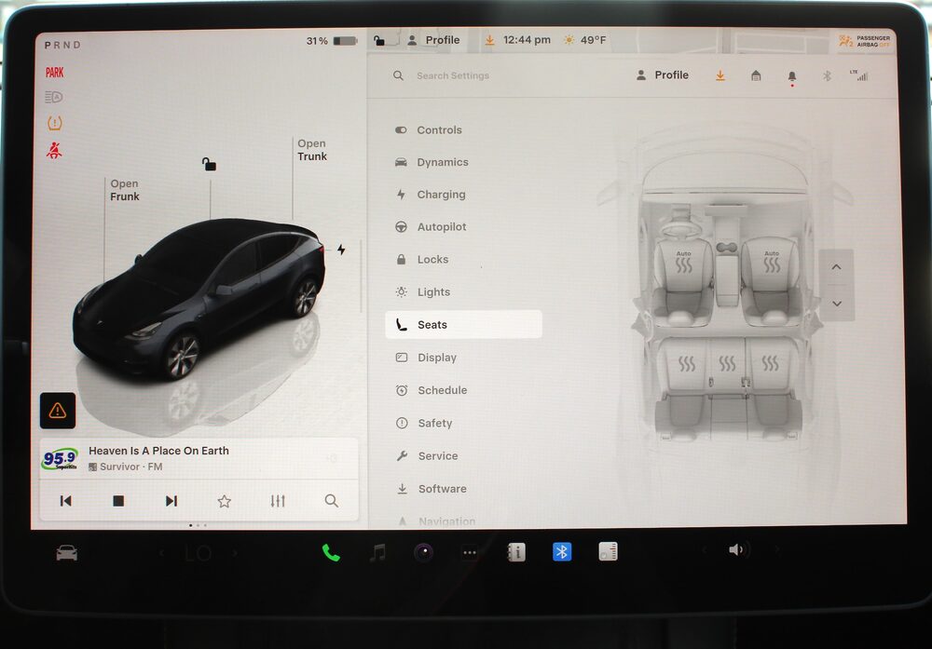The image size is (932, 649).
Task: Toggle the door lock icon above the car
Action: pos(209,164)
